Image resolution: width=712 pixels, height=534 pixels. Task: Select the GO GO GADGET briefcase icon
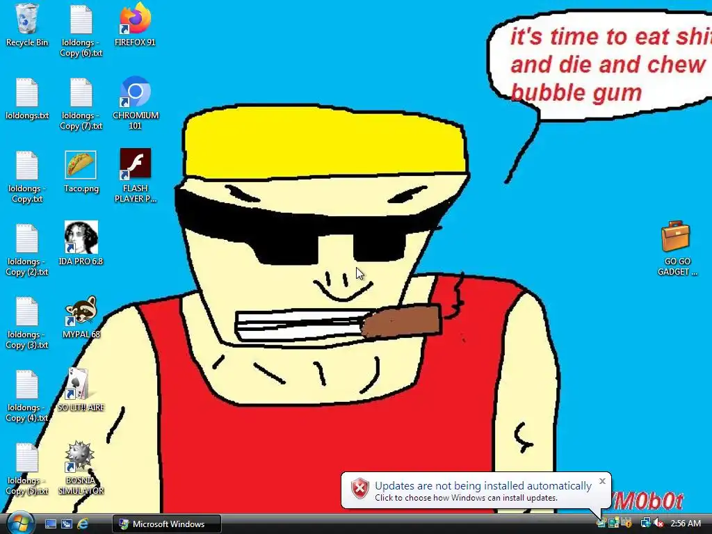point(677,249)
